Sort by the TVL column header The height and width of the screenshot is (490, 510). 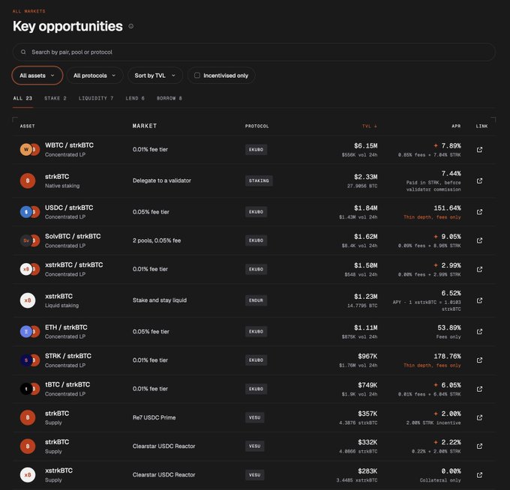(370, 126)
